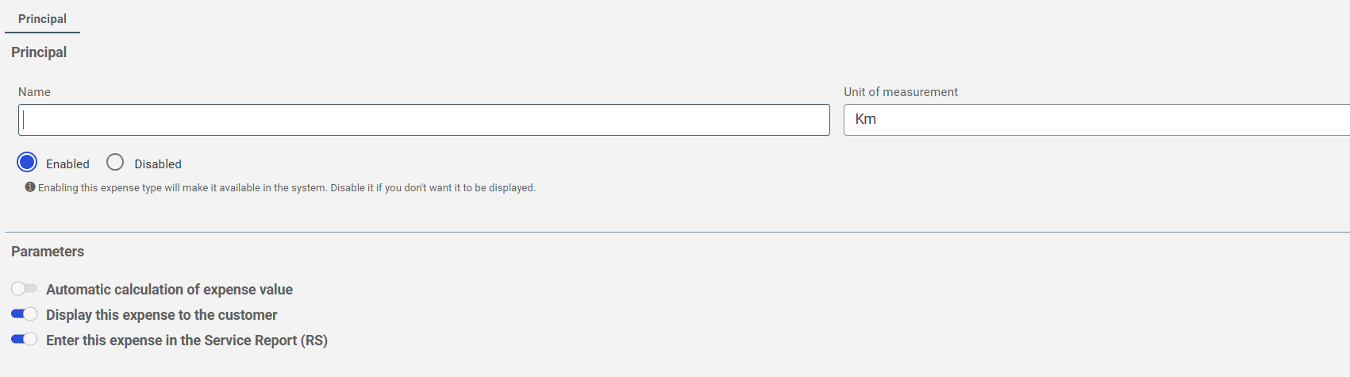
Task: Switch to the Principal tab
Action: pyautogui.click(x=42, y=18)
